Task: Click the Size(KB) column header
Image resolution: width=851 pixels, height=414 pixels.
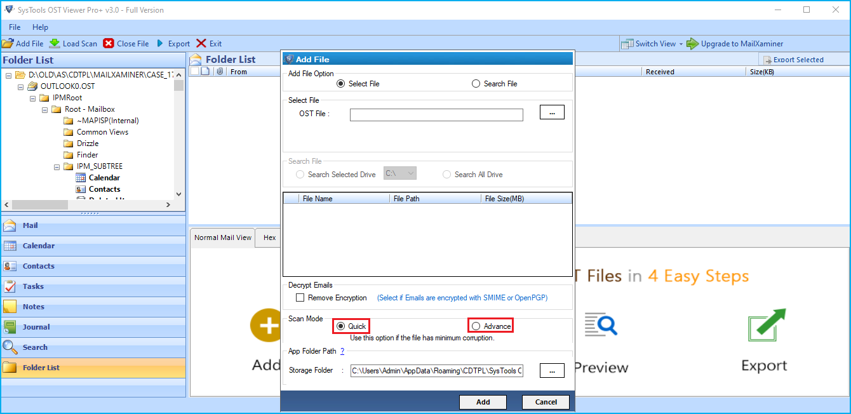Action: (x=798, y=72)
